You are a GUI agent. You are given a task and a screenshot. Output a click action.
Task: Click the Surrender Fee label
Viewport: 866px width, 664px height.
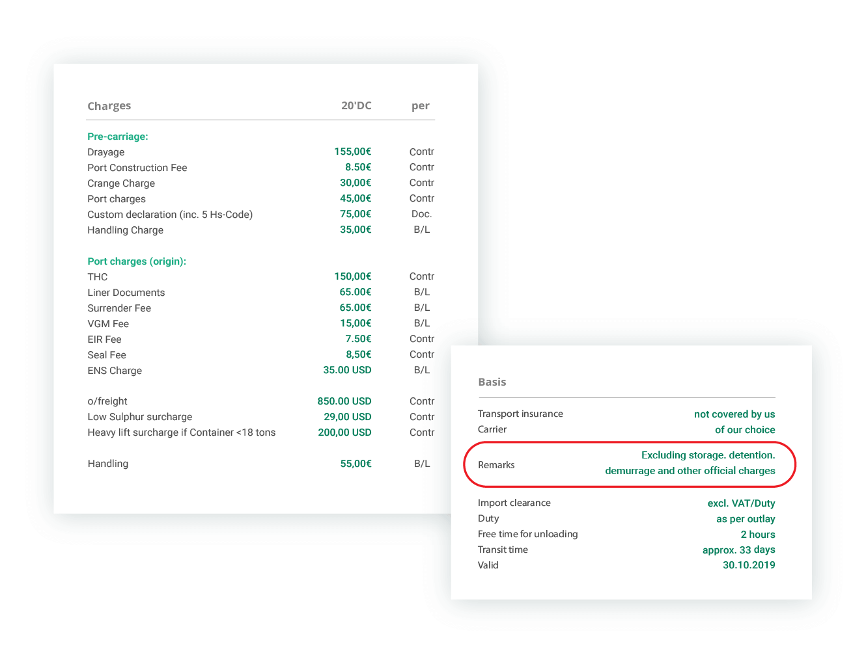(x=119, y=308)
